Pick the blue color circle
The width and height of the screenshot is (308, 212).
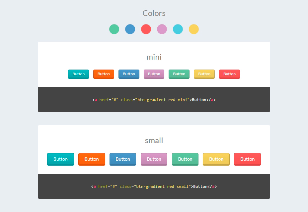[130, 29]
